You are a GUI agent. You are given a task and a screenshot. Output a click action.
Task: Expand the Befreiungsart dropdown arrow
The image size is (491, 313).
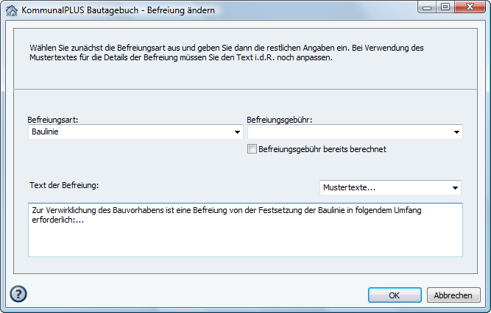point(237,132)
